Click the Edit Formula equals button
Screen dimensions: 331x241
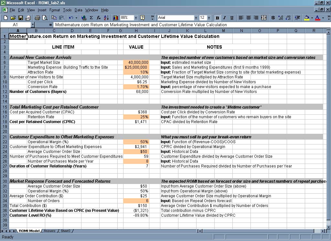click(x=50, y=25)
